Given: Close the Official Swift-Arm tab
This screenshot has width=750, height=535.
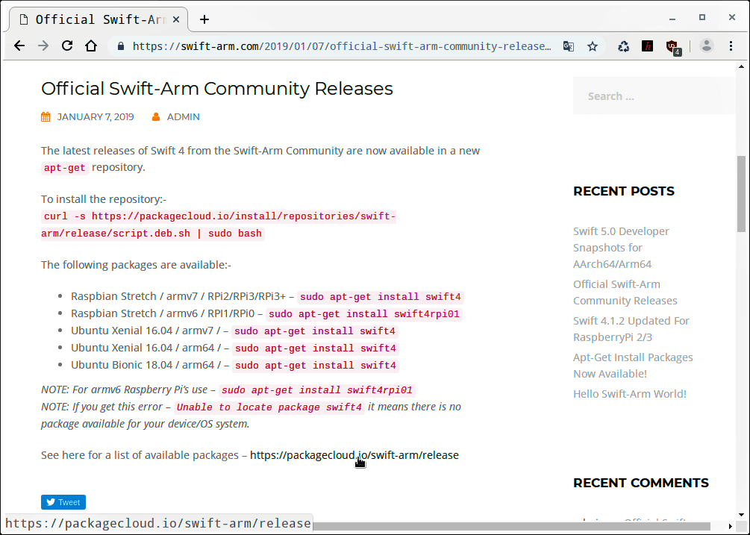Looking at the screenshot, I should (x=176, y=19).
